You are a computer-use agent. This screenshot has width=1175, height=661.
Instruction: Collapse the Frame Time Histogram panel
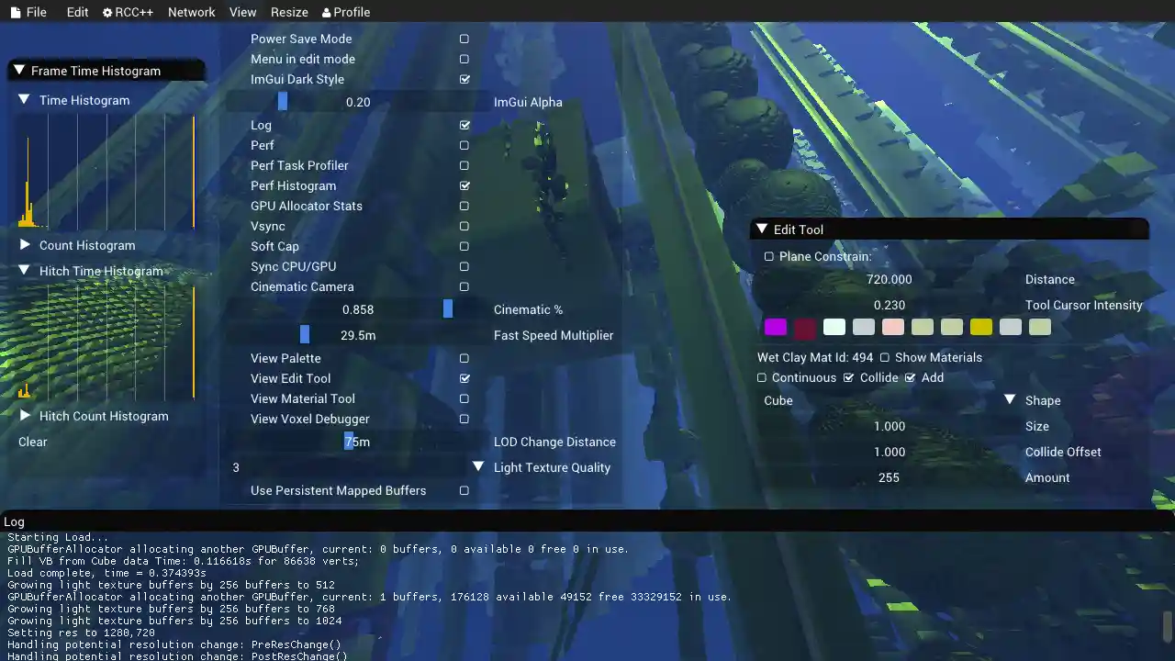point(18,71)
